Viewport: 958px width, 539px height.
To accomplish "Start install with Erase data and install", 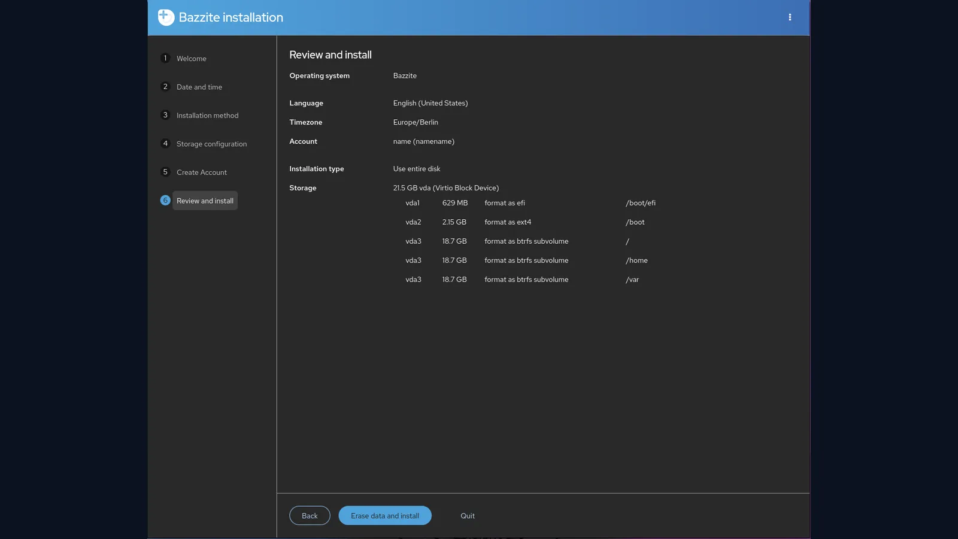I will [x=385, y=516].
